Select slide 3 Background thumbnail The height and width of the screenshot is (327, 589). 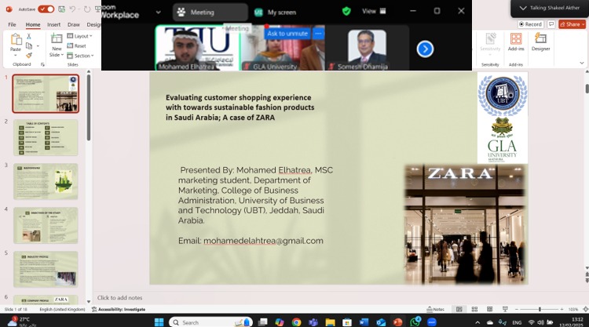click(x=46, y=181)
